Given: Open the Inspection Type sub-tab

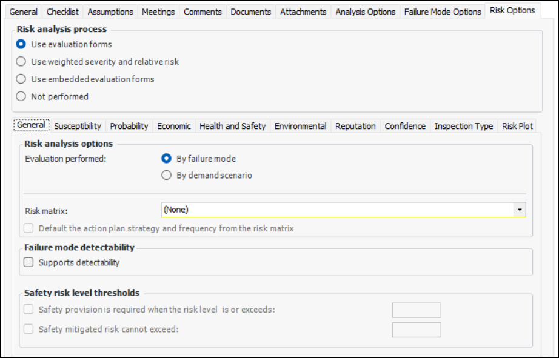Looking at the screenshot, I should [x=464, y=126].
